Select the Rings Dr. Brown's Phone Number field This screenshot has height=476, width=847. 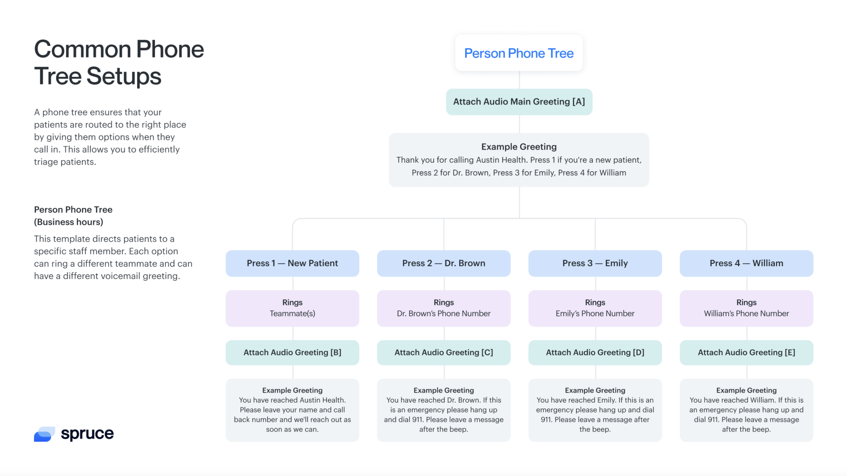click(443, 307)
